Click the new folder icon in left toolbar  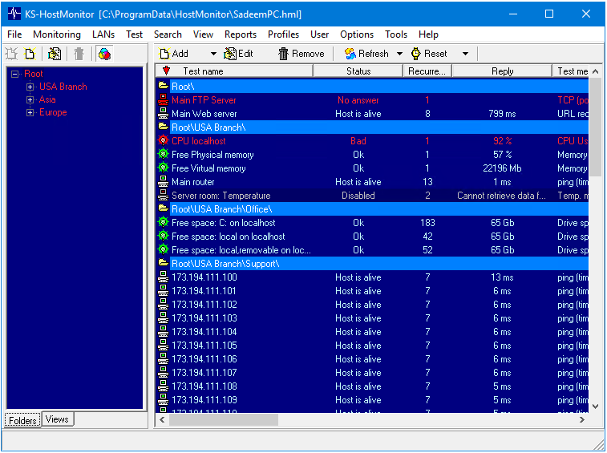coord(30,54)
